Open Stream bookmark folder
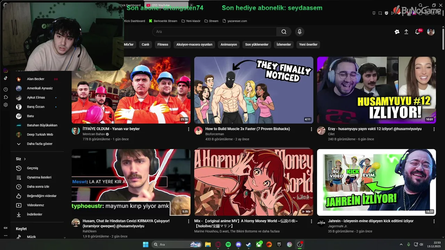This screenshot has width=445, height=250. (211, 21)
